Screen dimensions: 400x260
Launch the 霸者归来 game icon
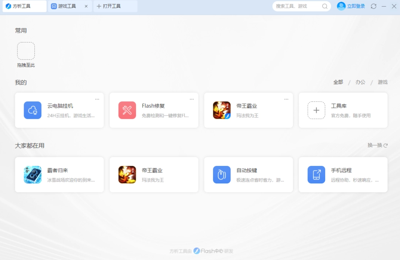(33, 175)
